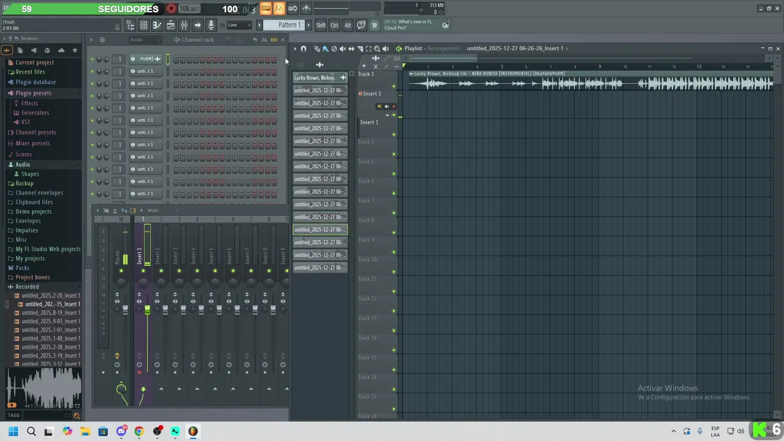This screenshot has width=784, height=441.
Task: Collapse the Audio folder in browser
Action: pos(22,165)
